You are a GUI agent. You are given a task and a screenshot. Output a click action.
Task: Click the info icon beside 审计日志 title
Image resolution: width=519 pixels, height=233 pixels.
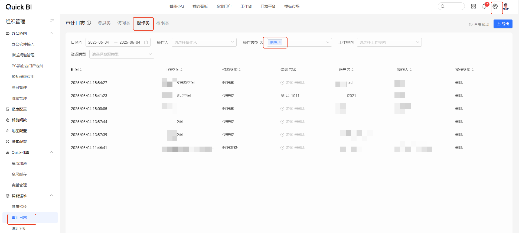click(x=89, y=23)
